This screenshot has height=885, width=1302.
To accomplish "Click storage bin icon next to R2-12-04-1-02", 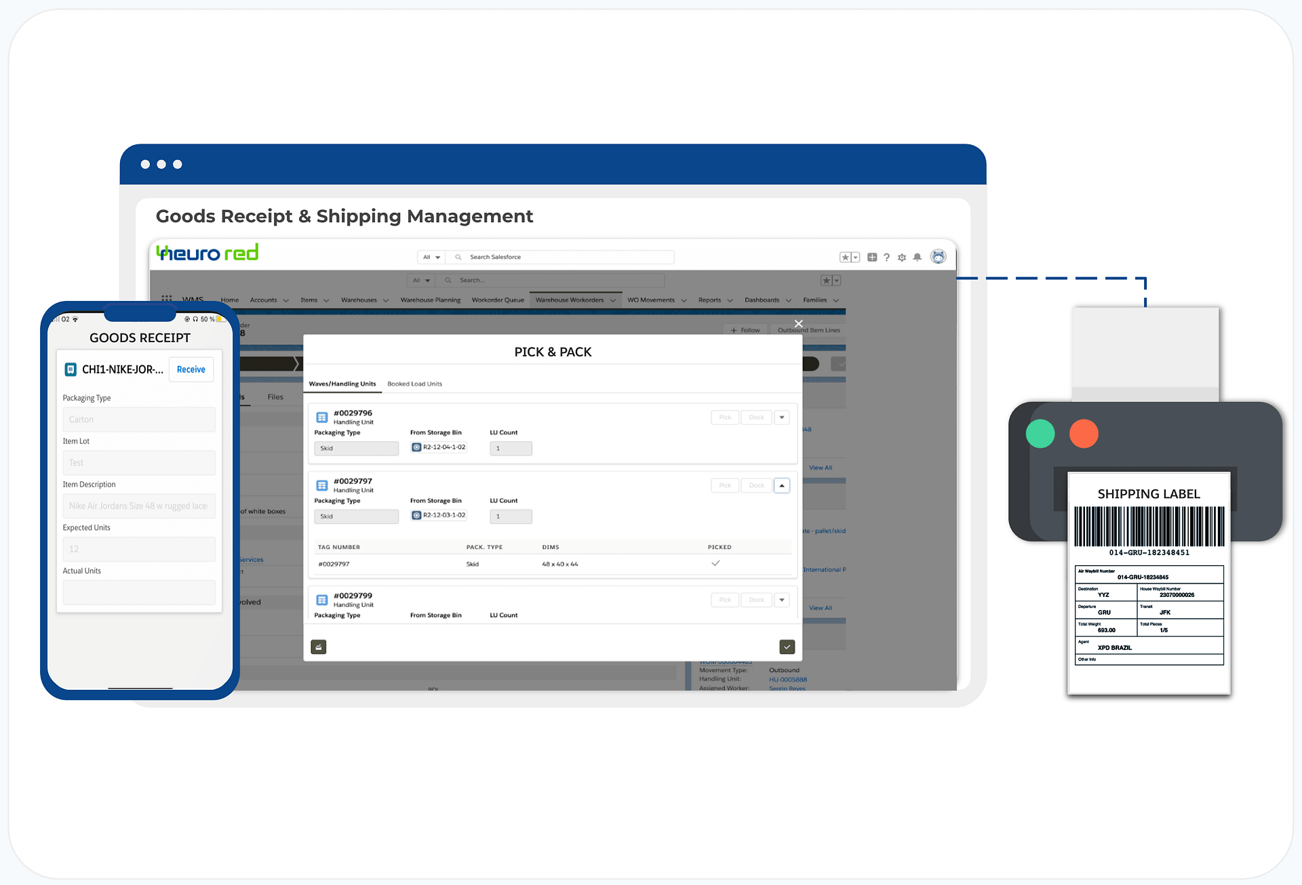I will (416, 447).
